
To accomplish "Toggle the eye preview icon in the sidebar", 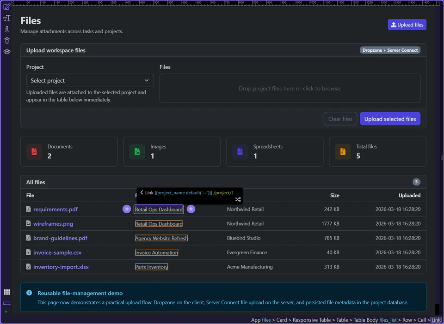I will tap(6, 52).
